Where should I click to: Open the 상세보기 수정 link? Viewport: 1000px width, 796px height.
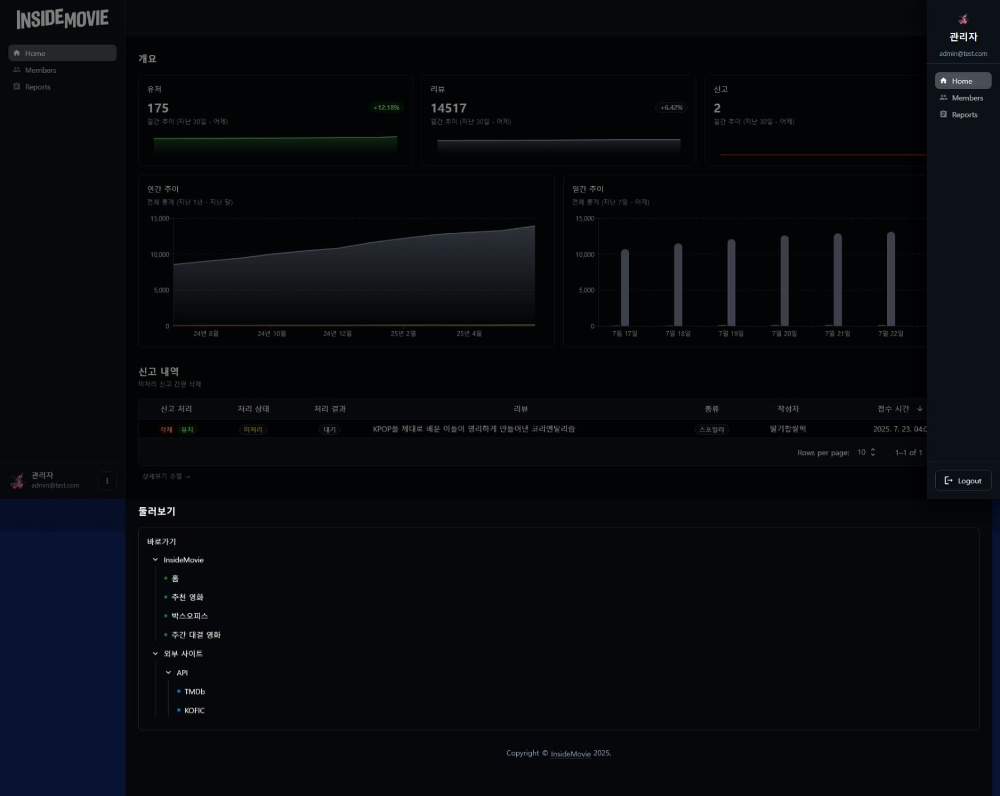(x=166, y=476)
